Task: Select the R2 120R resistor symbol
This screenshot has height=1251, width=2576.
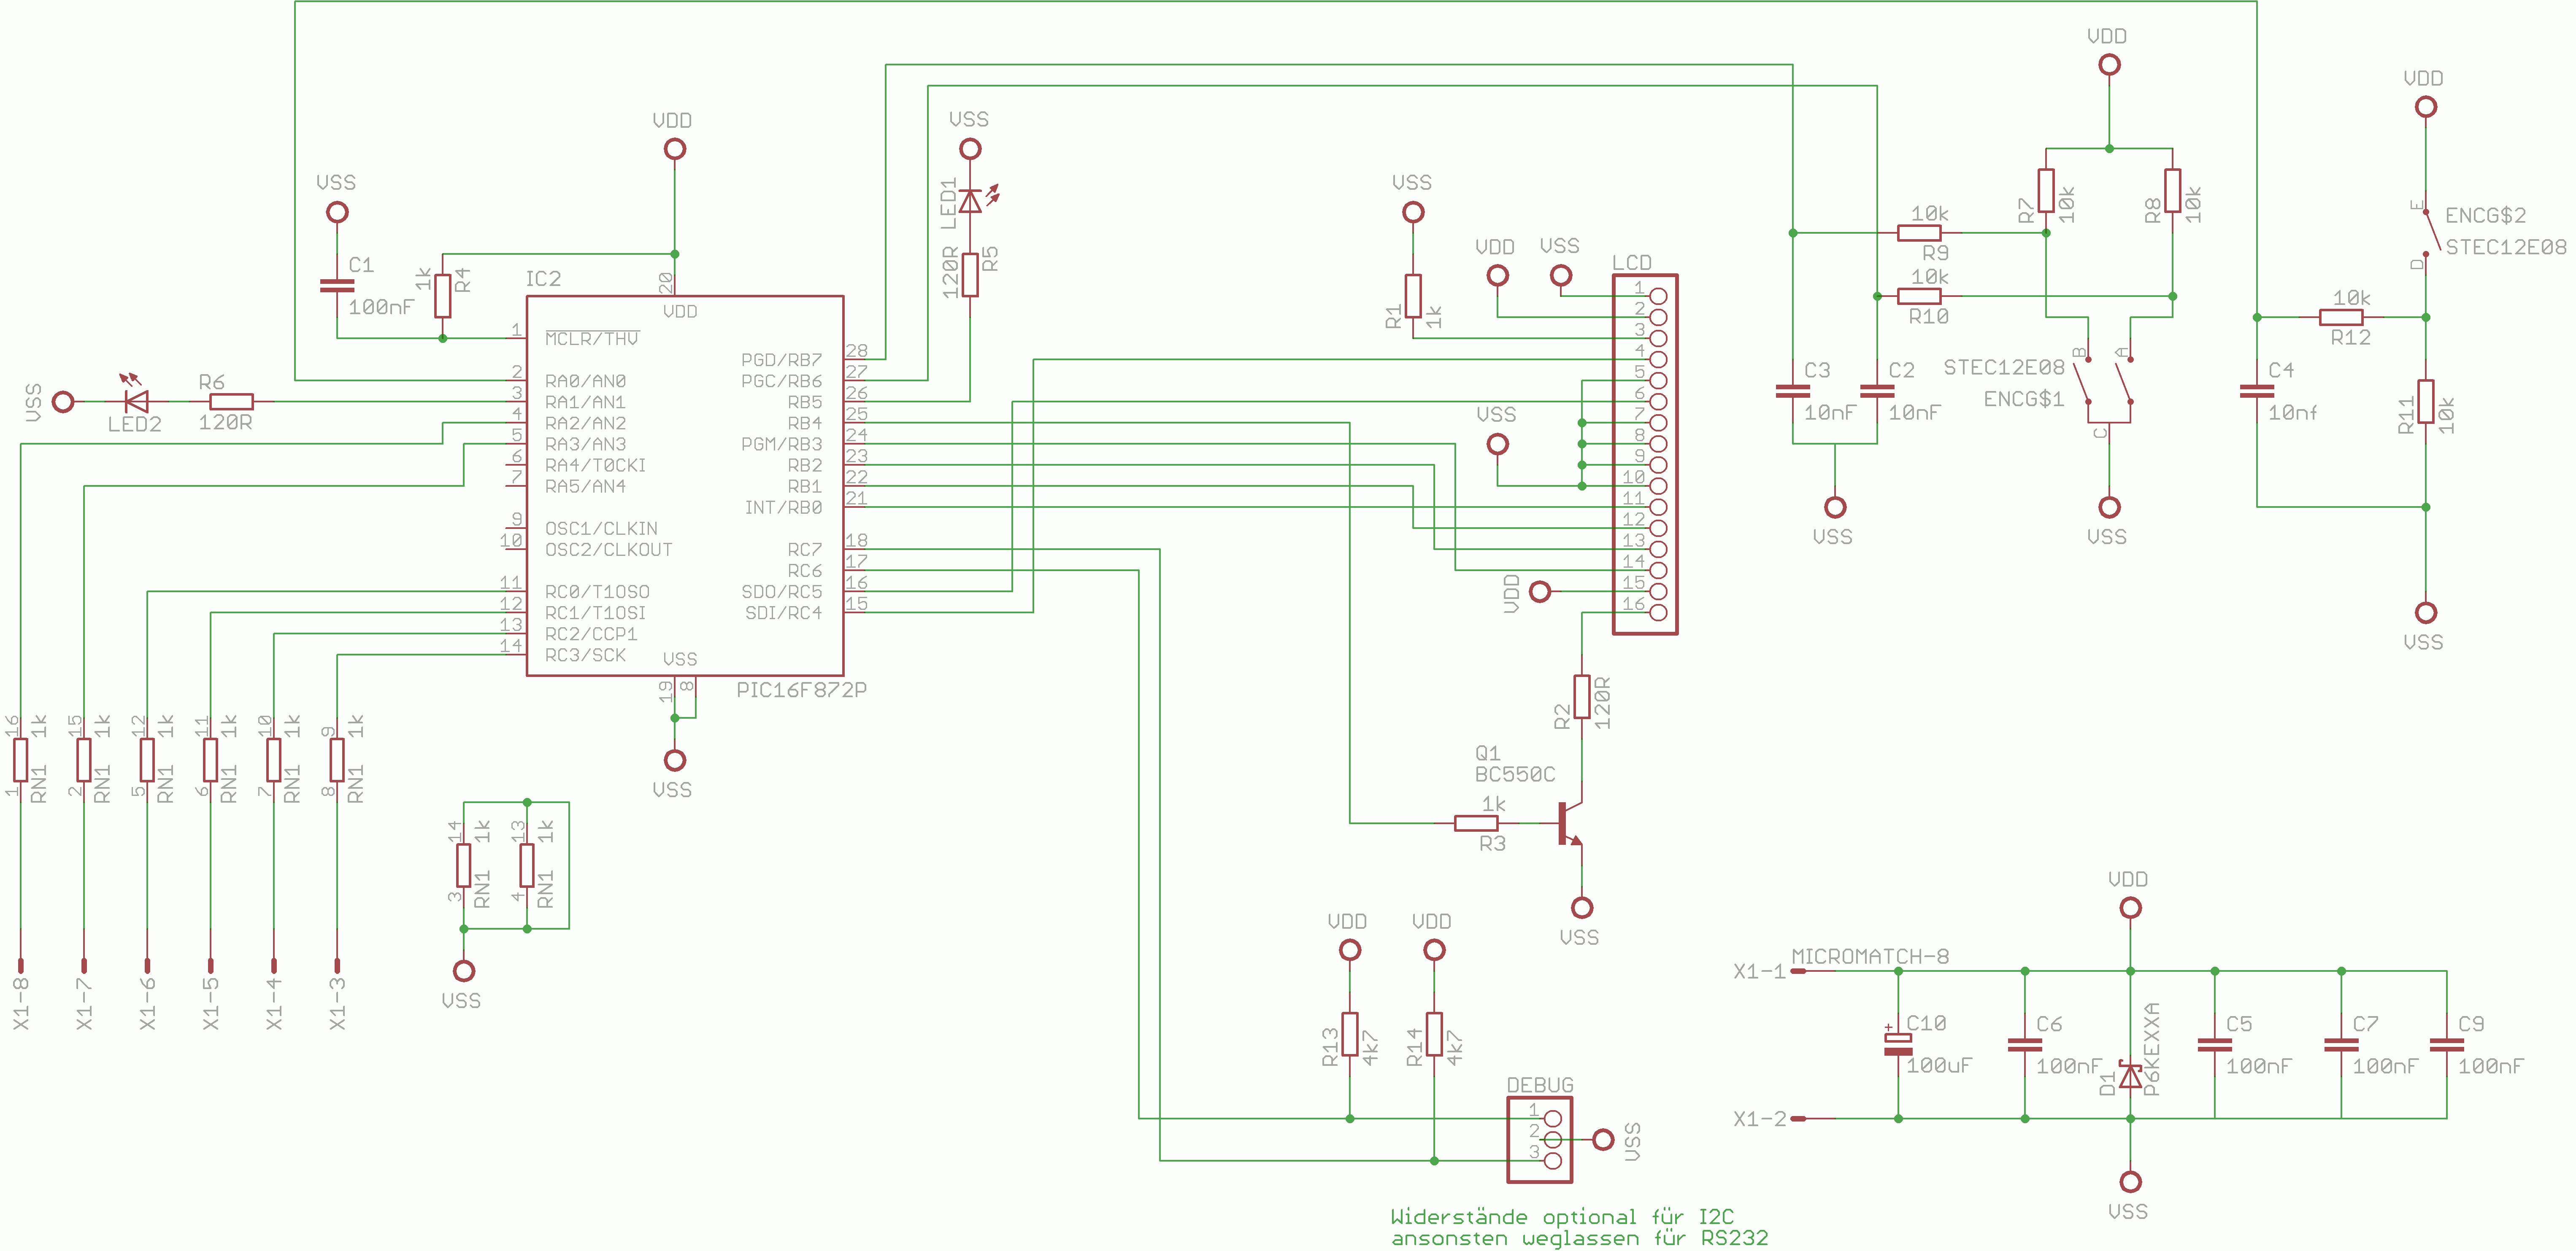Action: (1582, 696)
